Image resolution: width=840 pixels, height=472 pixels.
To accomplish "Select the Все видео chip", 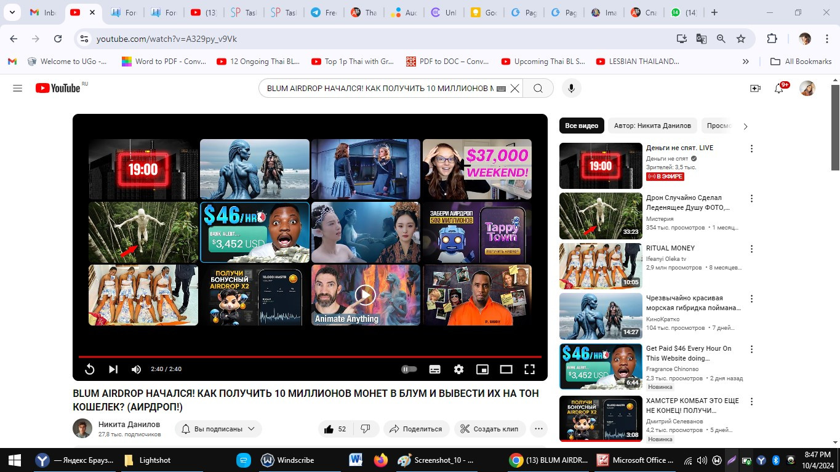I will click(582, 126).
